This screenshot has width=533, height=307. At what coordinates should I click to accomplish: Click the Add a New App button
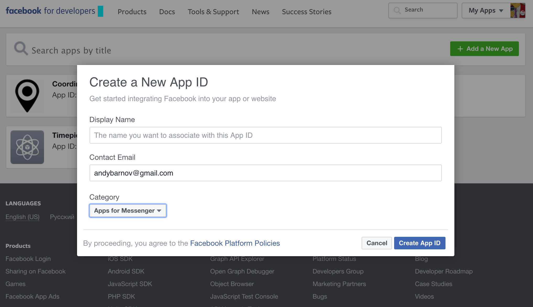tap(484, 49)
